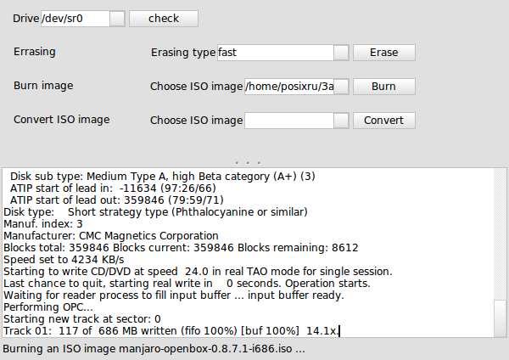
Task: Open the Convert ISO image chooser dropdown
Action: pos(341,121)
